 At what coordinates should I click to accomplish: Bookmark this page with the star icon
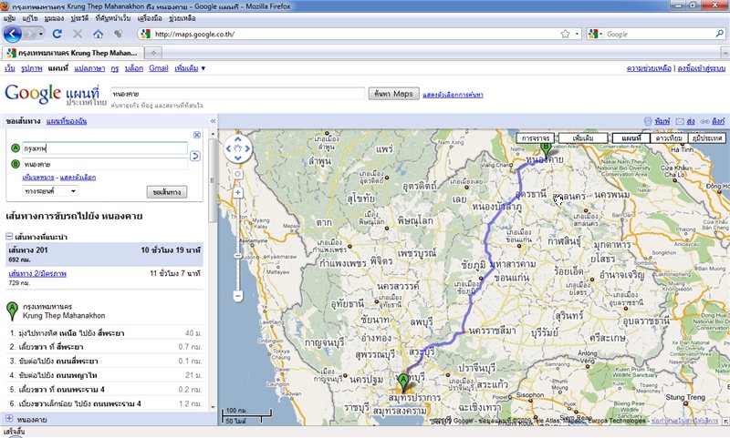(565, 34)
